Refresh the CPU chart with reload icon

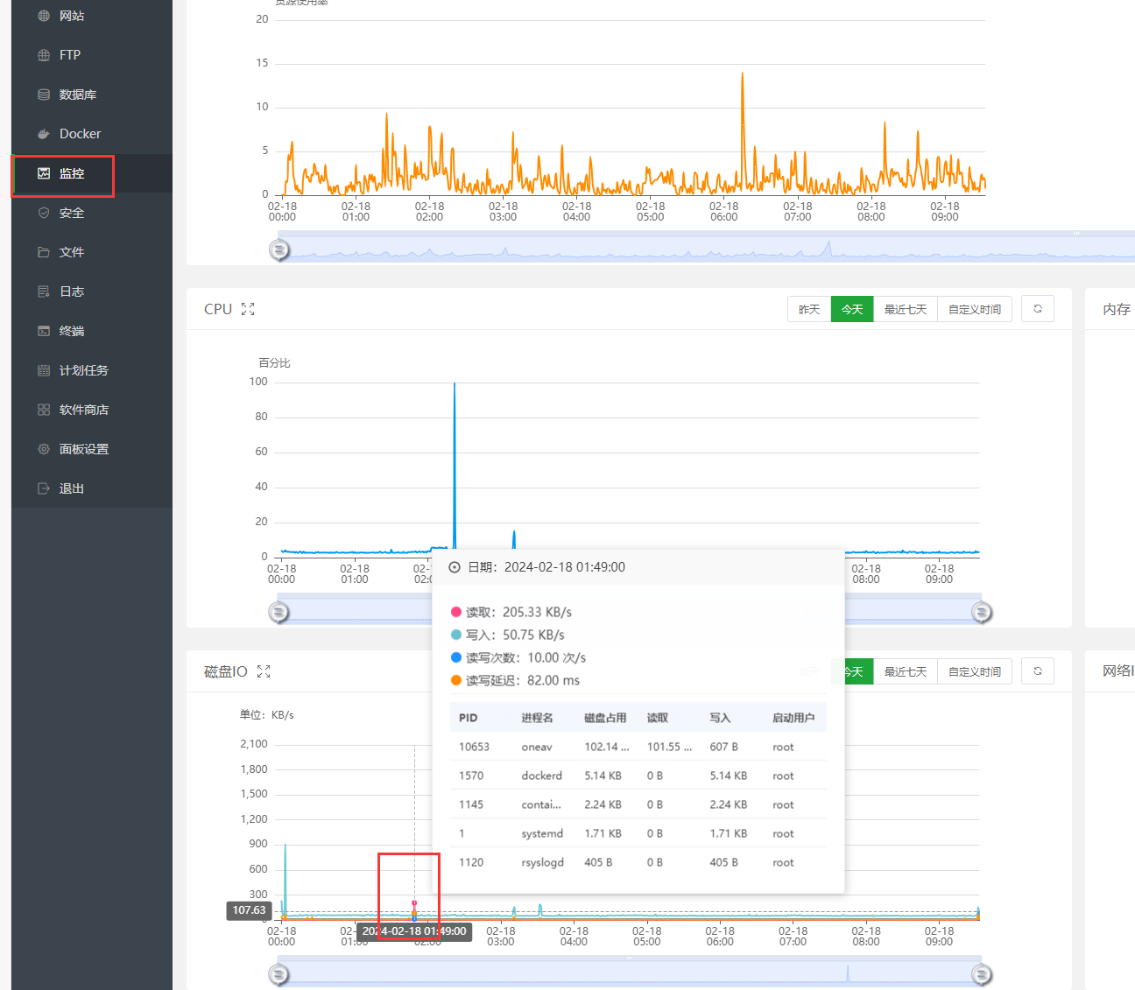1038,309
